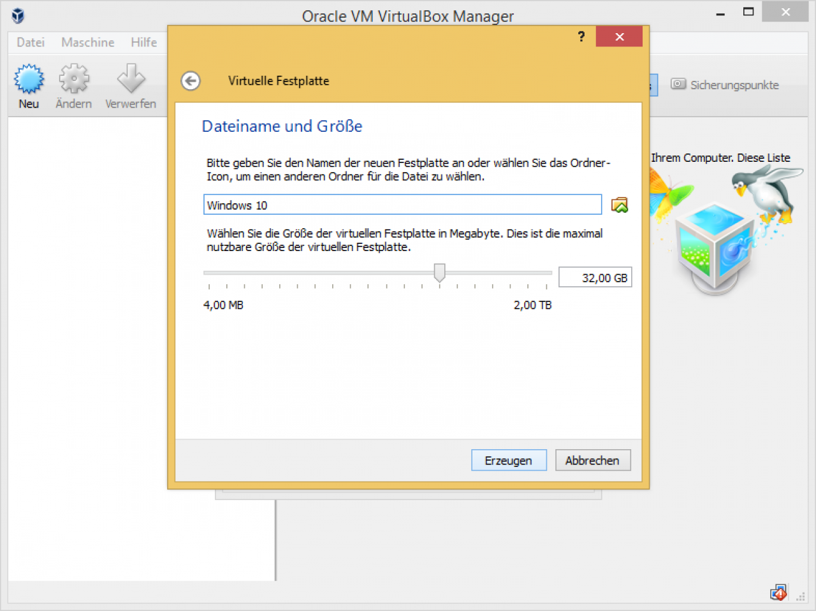Click the disk size slider handle
The width and height of the screenshot is (816, 611).
(439, 273)
